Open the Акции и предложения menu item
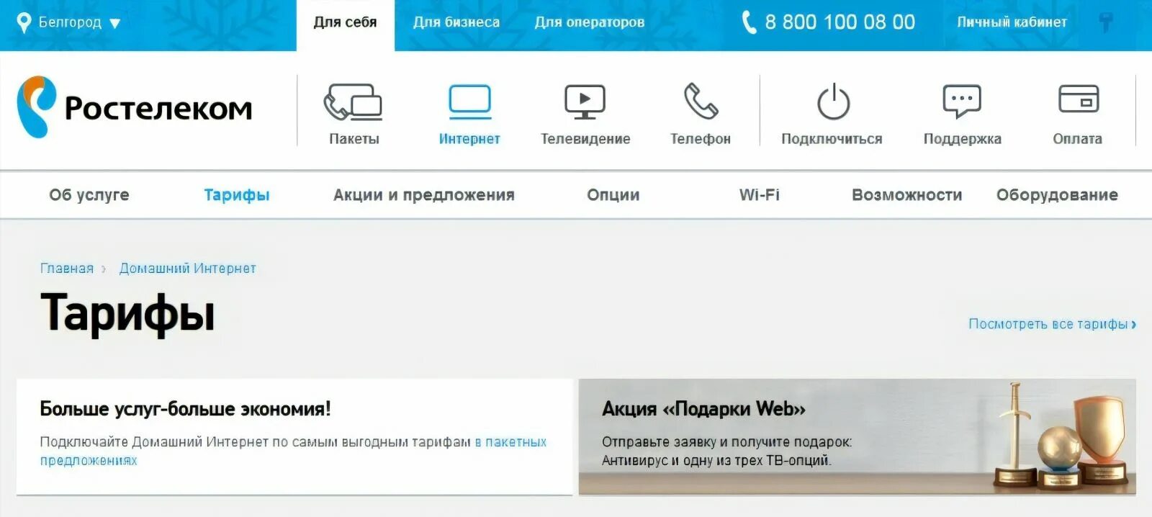 (424, 195)
